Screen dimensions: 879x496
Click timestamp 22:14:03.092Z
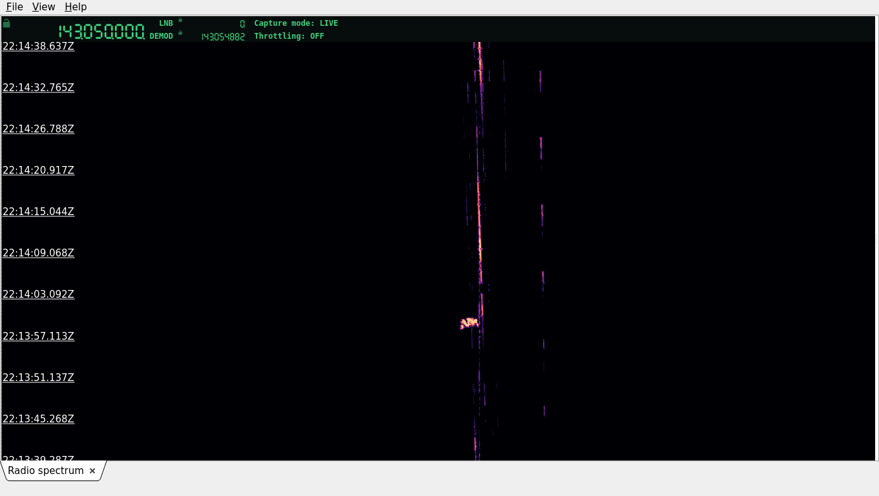[38, 294]
